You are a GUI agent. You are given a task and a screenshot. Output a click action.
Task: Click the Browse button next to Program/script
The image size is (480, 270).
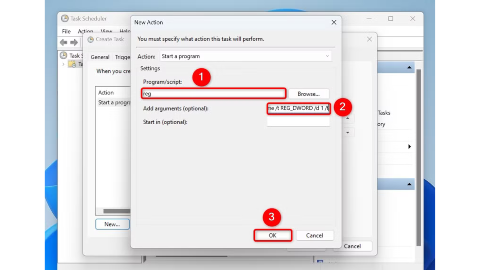point(309,94)
